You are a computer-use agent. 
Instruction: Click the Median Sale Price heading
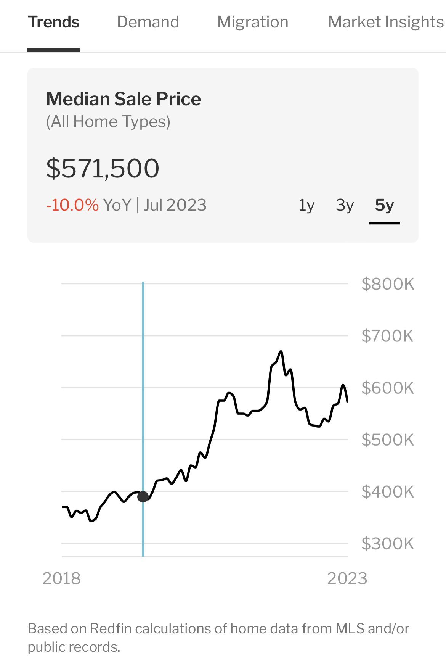point(124,99)
